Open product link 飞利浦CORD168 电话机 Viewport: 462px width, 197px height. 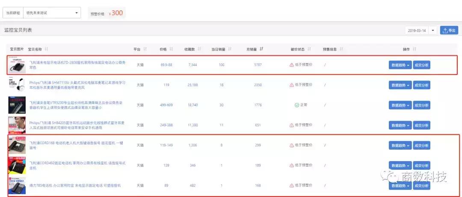[x=76, y=145]
